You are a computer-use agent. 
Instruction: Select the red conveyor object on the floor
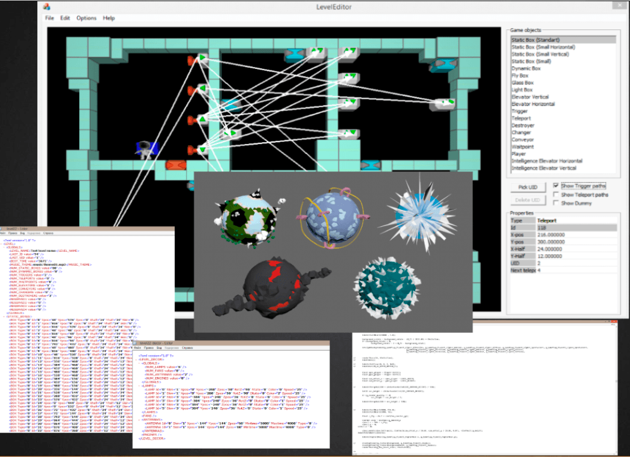(176, 165)
